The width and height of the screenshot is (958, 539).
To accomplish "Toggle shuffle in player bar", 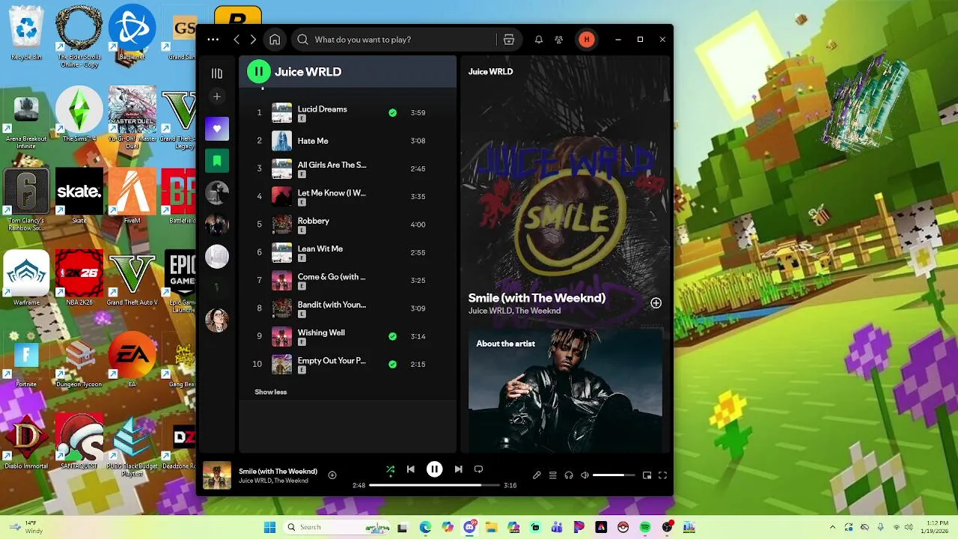I will 390,469.
